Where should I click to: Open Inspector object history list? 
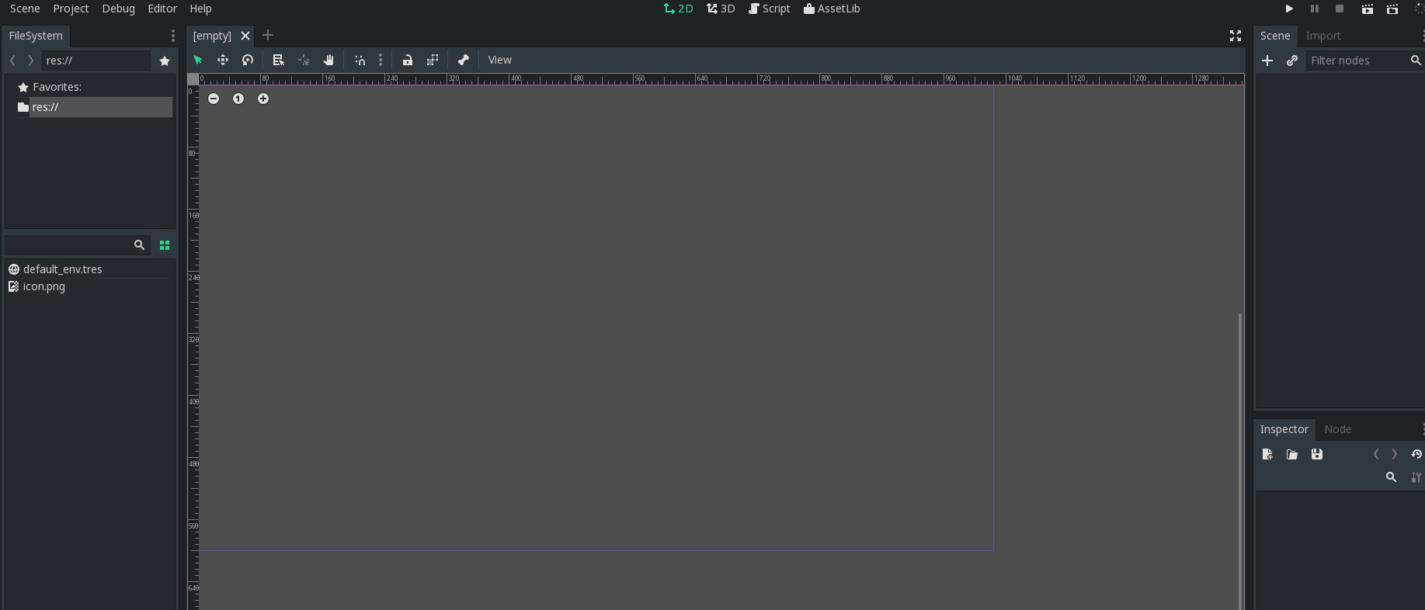tap(1416, 454)
